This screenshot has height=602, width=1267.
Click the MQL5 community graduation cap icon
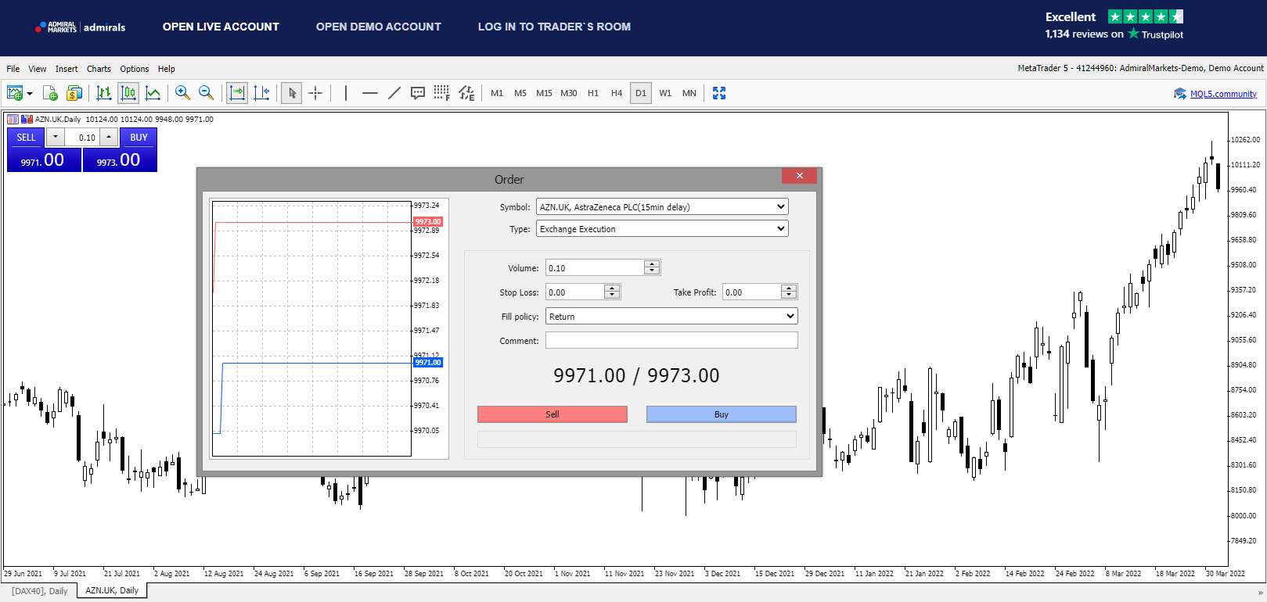tap(1180, 94)
